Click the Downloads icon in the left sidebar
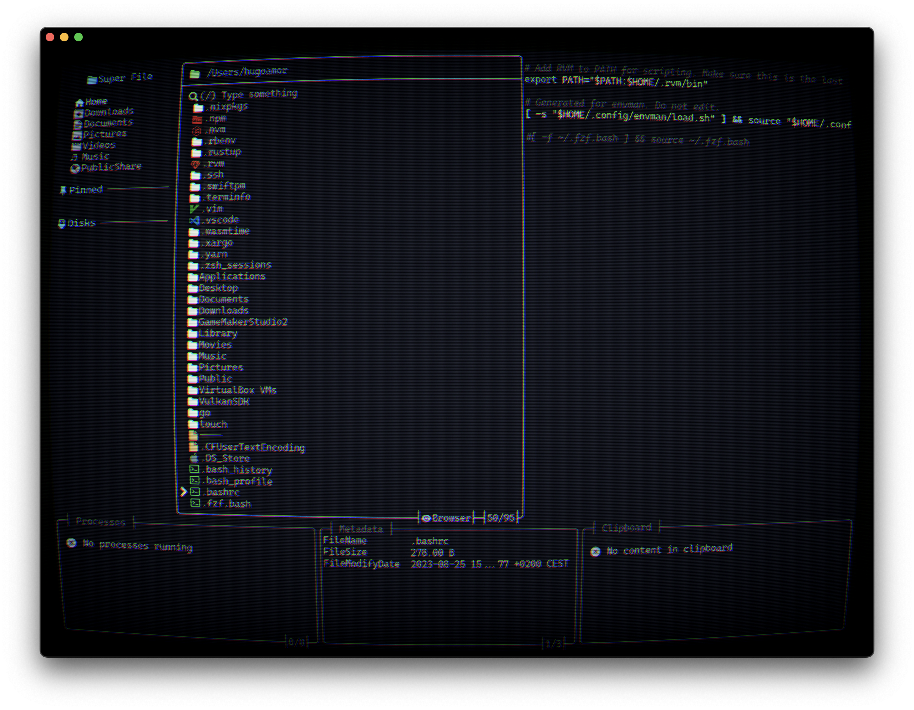 (78, 113)
